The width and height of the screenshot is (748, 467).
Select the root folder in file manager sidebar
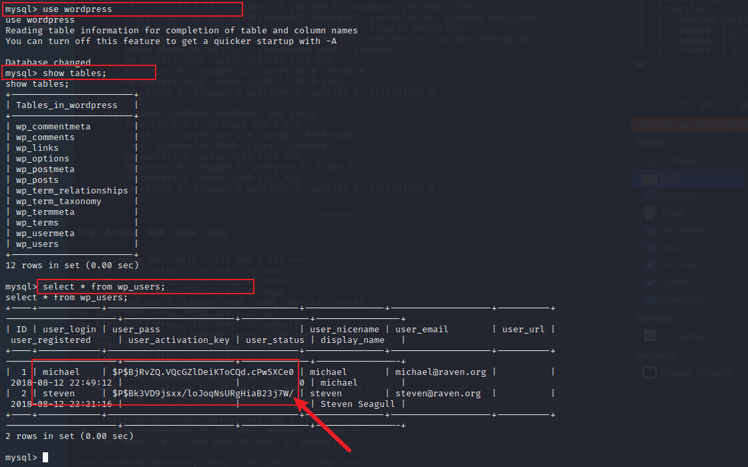click(687, 178)
